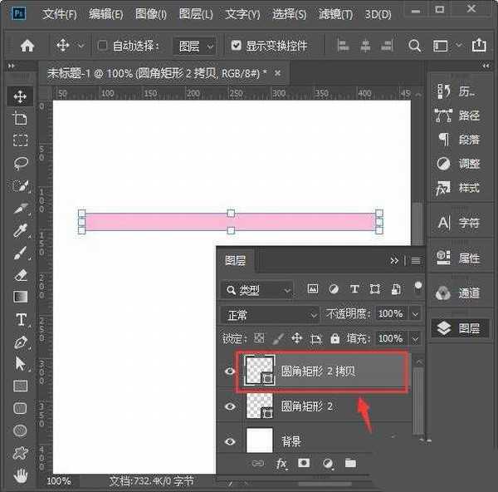The height and width of the screenshot is (492, 498).
Task: Select the Rectangular Marquee tool
Action: point(20,140)
